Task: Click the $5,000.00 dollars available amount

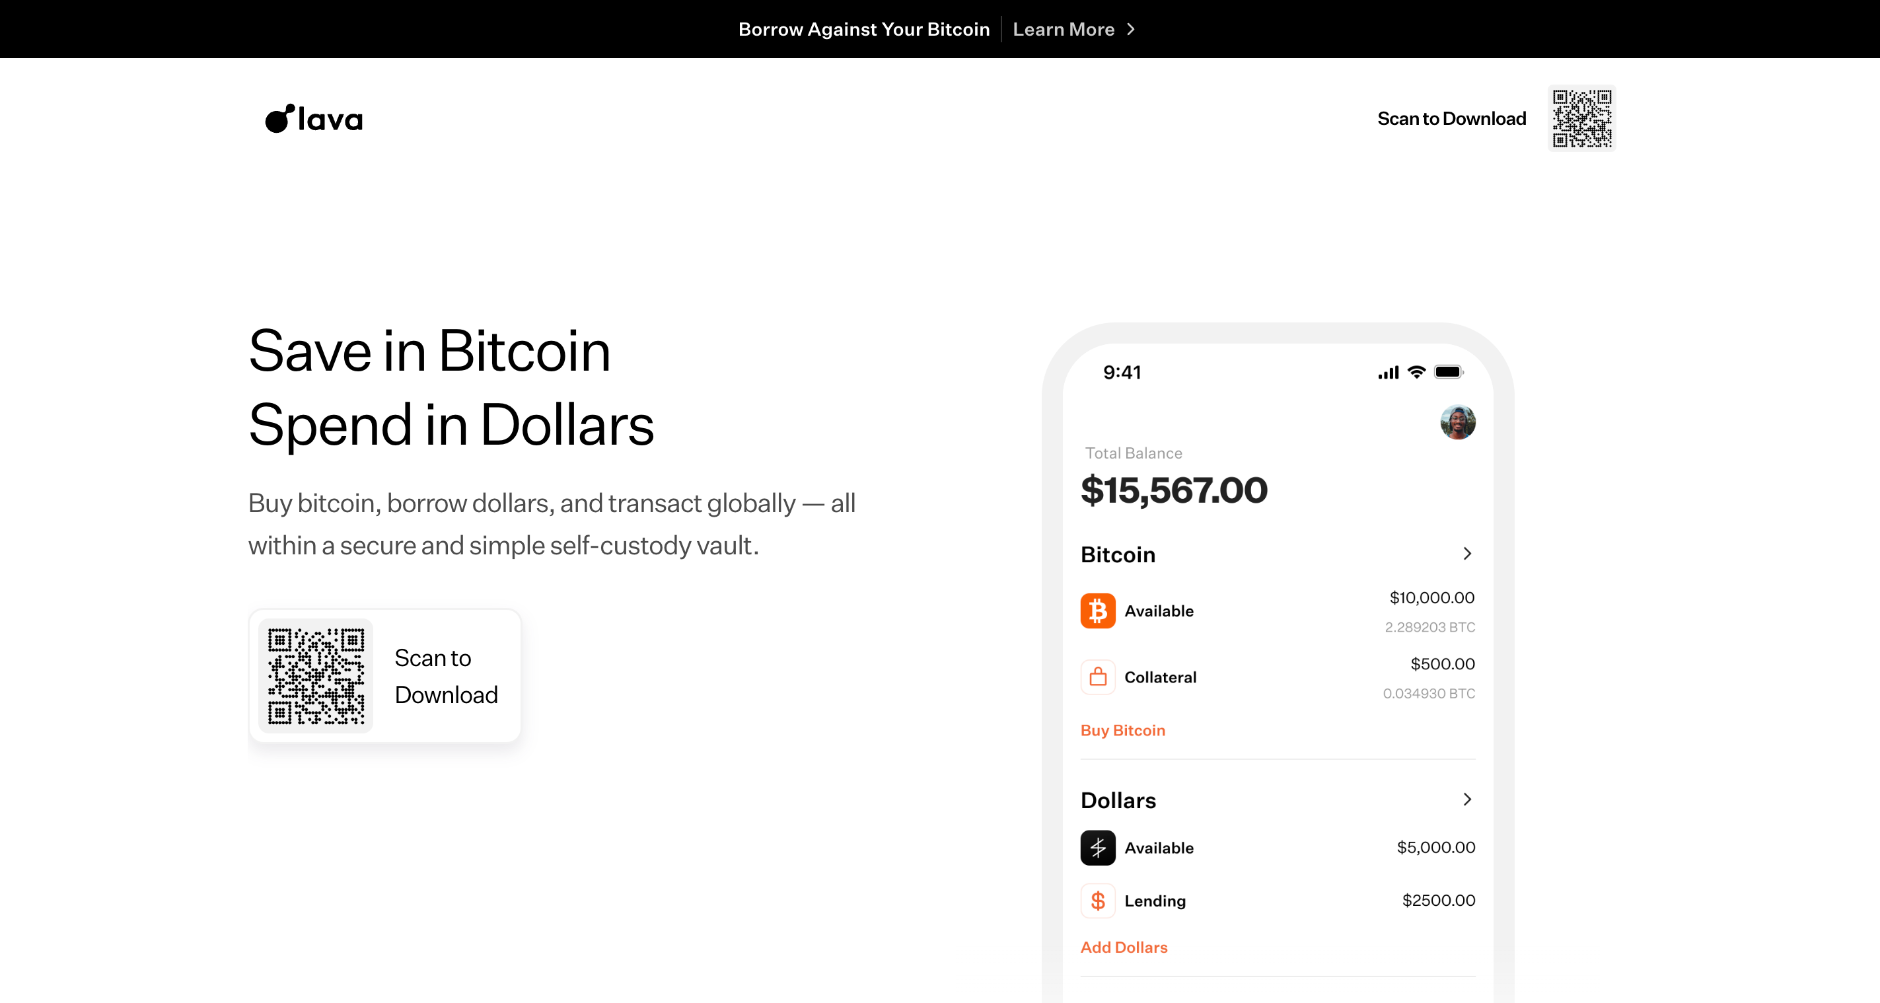Action: tap(1435, 848)
